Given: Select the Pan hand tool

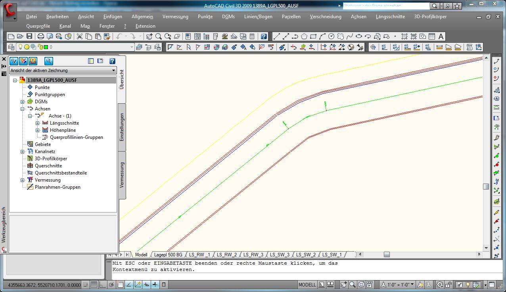Looking at the screenshot, I should point(149,36).
